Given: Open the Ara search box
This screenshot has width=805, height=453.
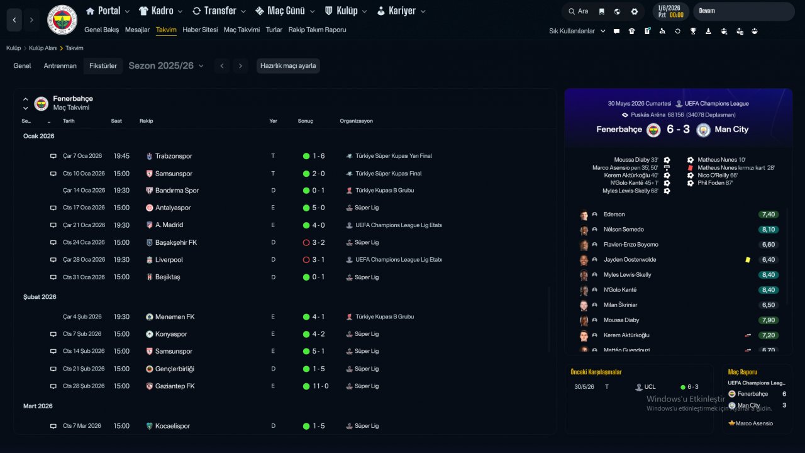Looking at the screenshot, I should point(577,11).
